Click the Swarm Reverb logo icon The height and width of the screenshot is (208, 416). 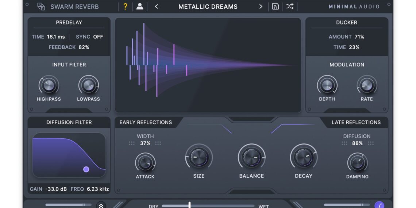[41, 7]
